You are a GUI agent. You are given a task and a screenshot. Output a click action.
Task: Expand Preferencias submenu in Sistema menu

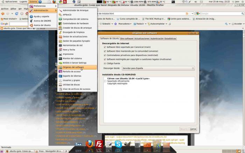(x=43, y=6)
